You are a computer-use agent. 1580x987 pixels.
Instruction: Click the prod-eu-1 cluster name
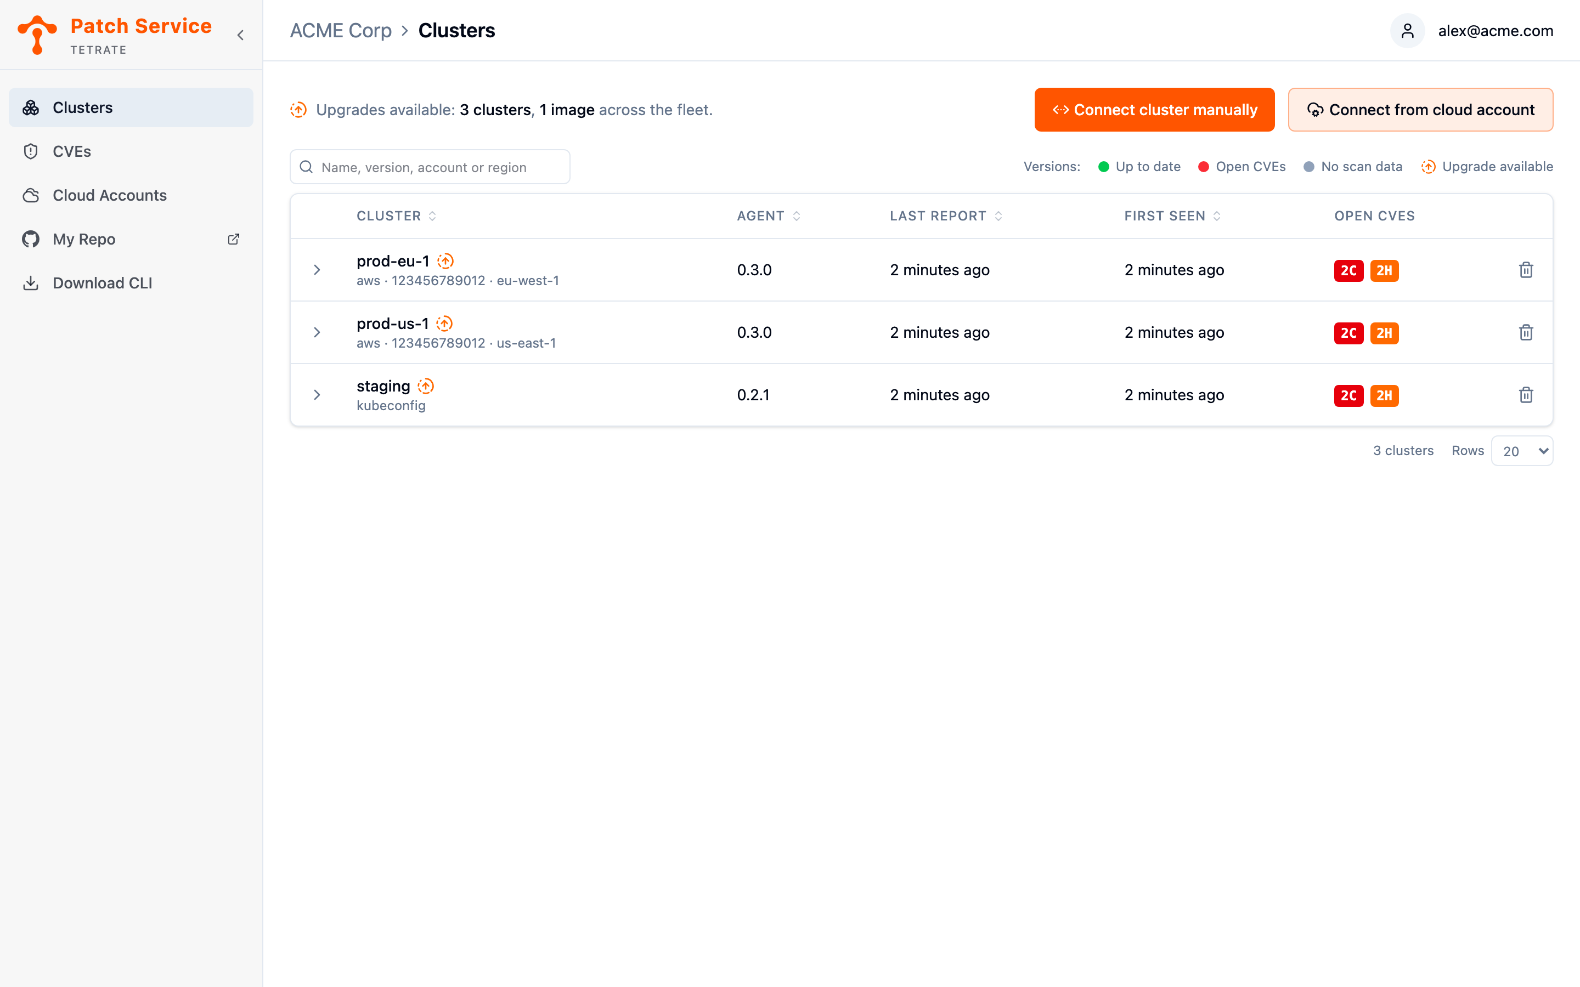tap(393, 261)
